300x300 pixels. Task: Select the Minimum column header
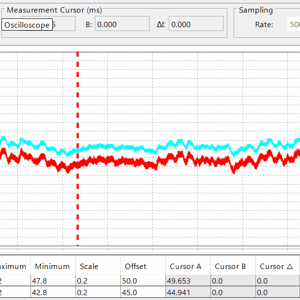52,266
